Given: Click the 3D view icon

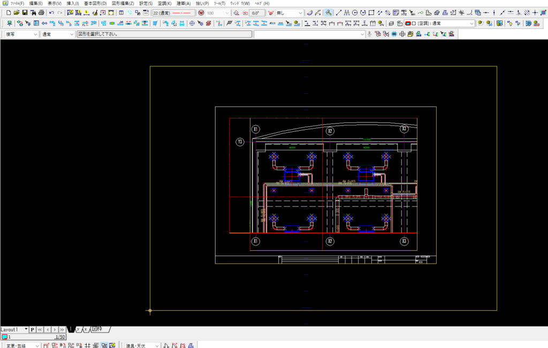Looking at the screenshot, I should [x=528, y=23].
